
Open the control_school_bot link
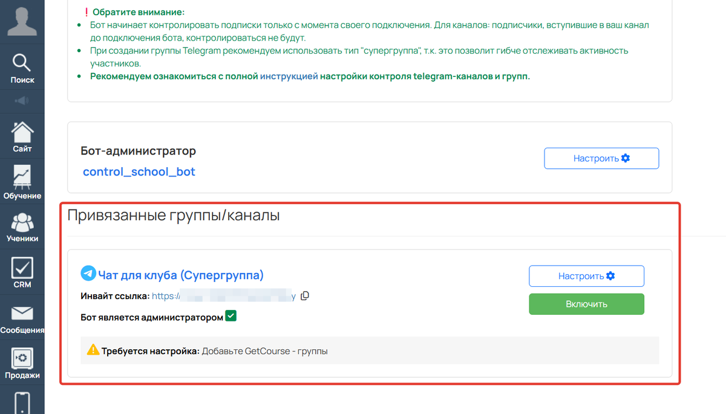click(139, 172)
